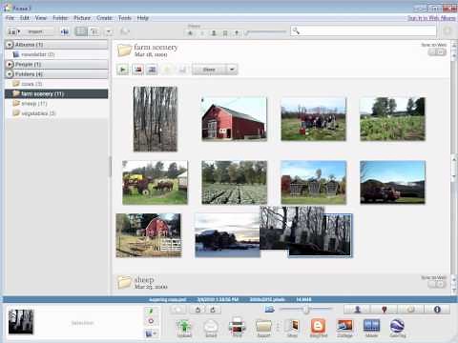Hold selected items with the pin icon

[x=151, y=312]
